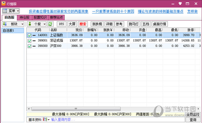Screen dimensions: 202x123
Task: Click the 全局监控 button
Action: 193,114
